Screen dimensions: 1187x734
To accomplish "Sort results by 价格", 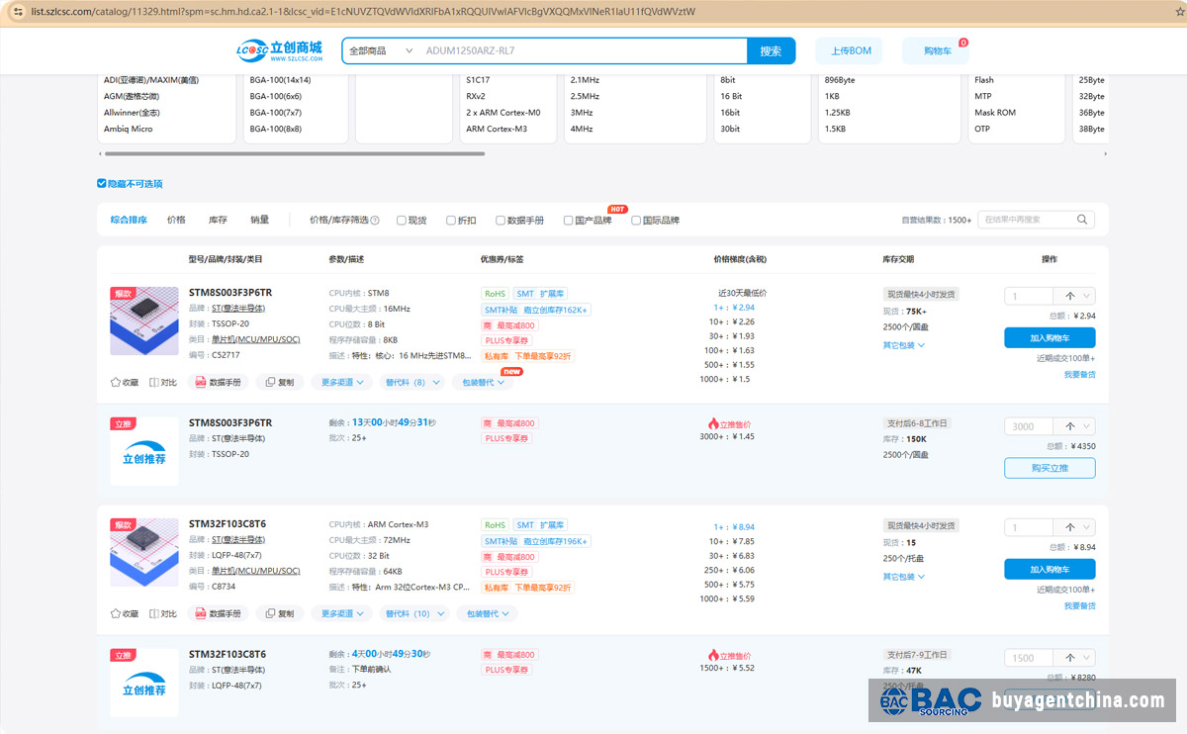I will coord(176,220).
